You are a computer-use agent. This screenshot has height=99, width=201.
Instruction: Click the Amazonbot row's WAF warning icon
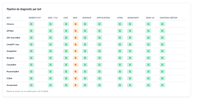(76, 85)
